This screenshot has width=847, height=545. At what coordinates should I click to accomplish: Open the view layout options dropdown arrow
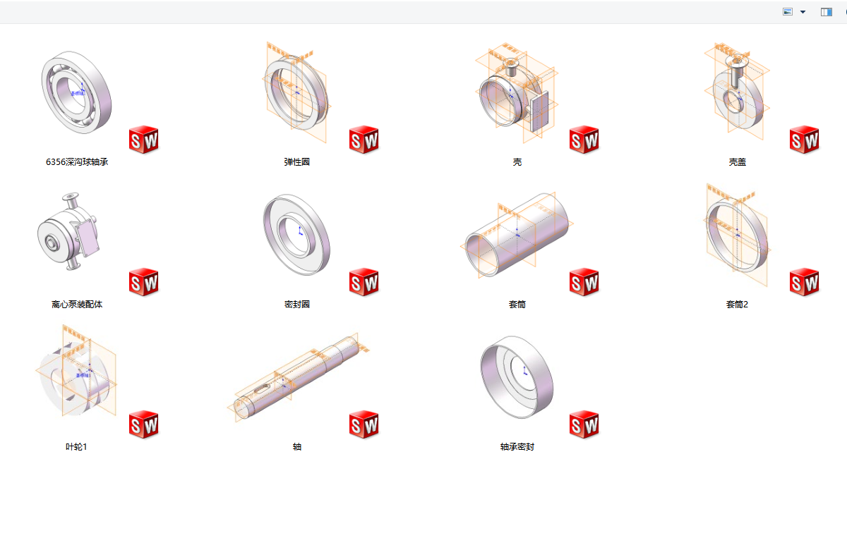pos(803,12)
